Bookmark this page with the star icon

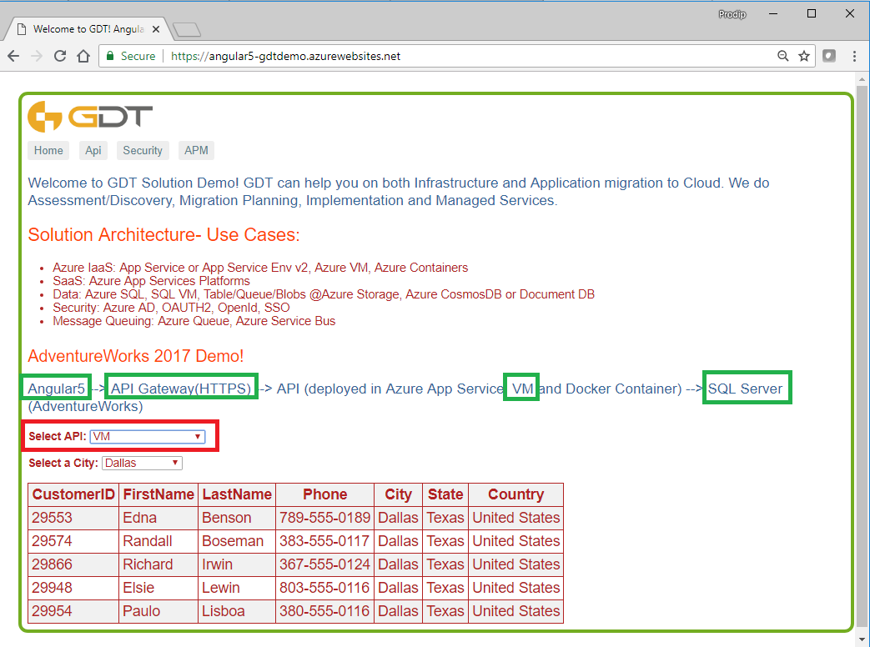[804, 56]
